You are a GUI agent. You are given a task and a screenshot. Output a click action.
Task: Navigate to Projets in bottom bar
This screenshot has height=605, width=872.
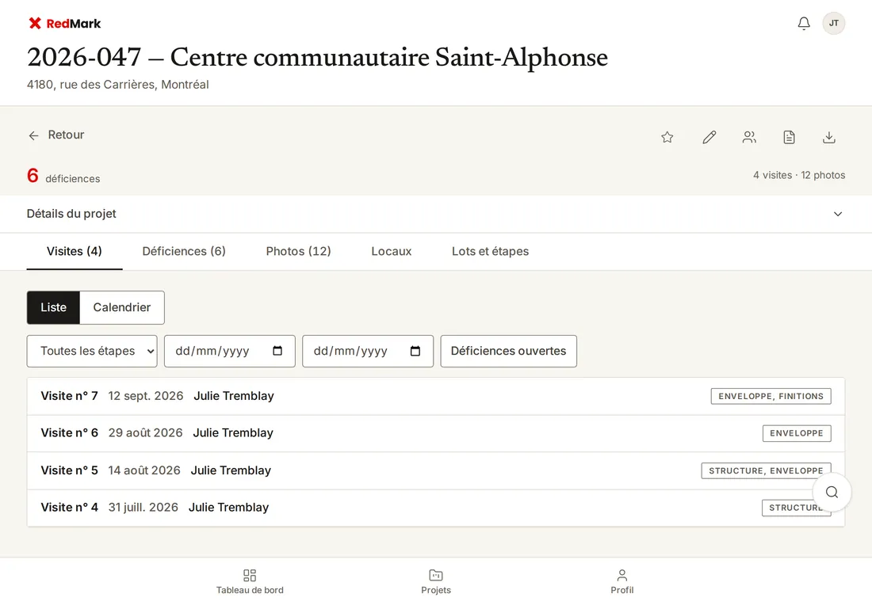click(436, 581)
